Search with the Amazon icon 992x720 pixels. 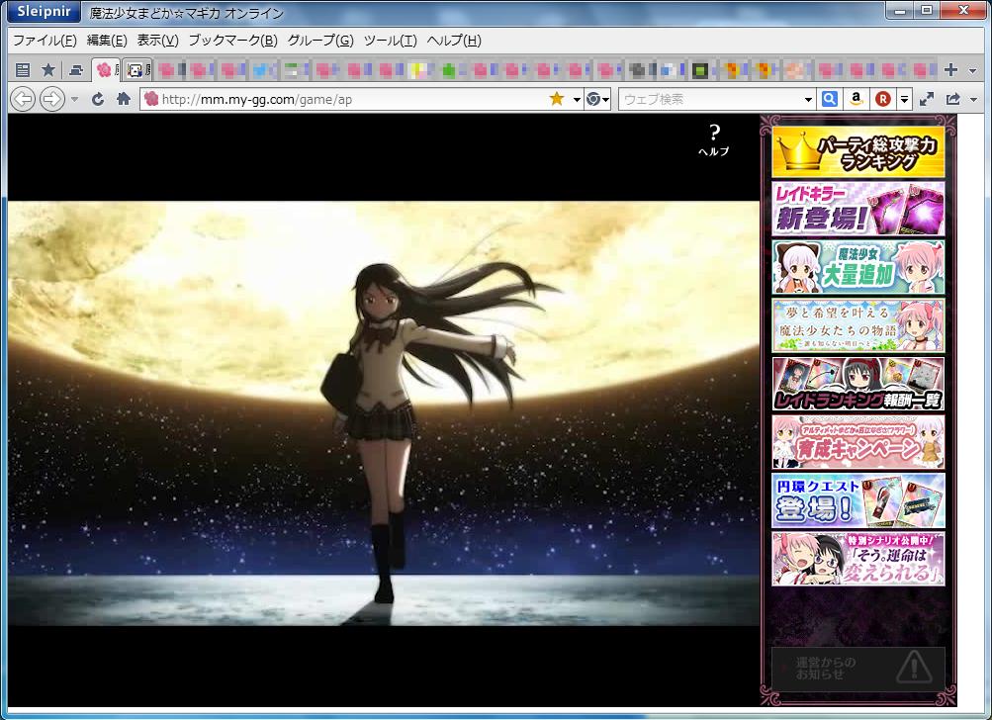[x=856, y=99]
